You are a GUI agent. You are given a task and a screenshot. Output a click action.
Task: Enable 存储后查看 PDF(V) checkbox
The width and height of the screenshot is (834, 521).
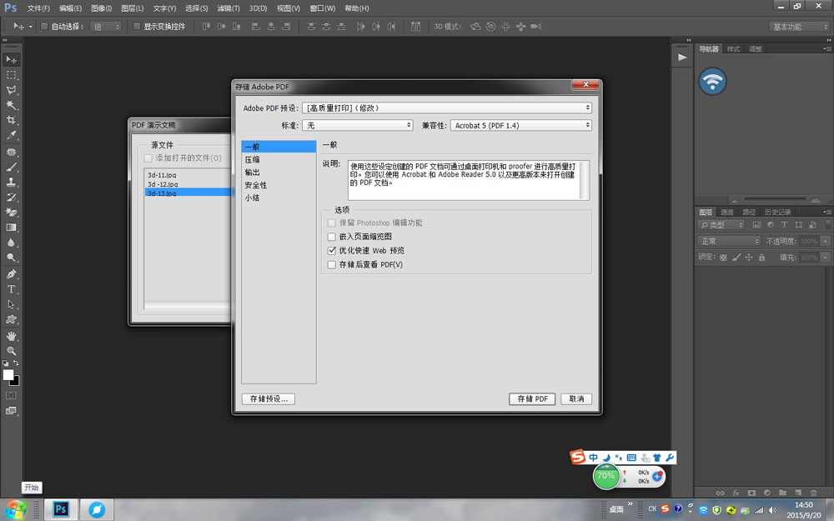(x=332, y=265)
